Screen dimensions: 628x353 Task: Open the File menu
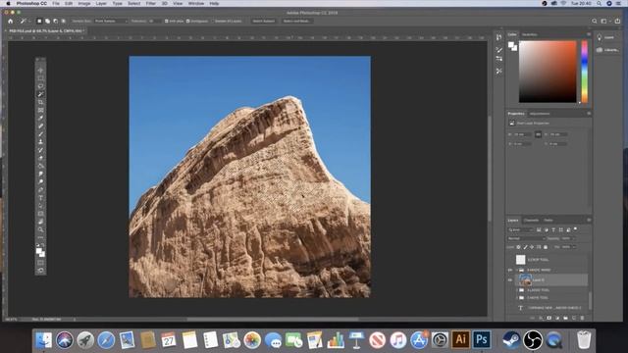point(56,3)
